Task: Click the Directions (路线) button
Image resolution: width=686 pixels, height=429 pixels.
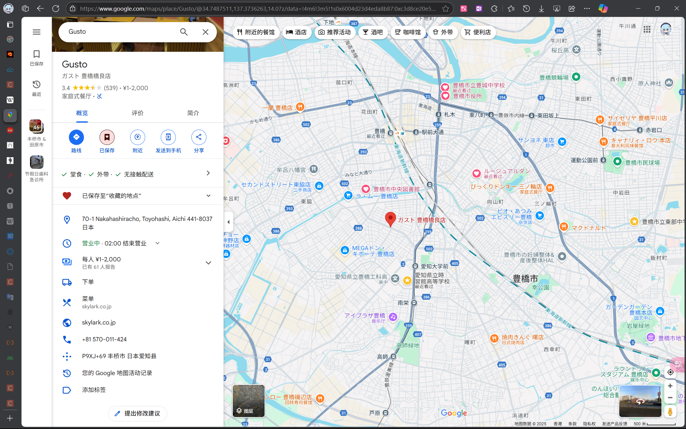Action: pos(76,142)
